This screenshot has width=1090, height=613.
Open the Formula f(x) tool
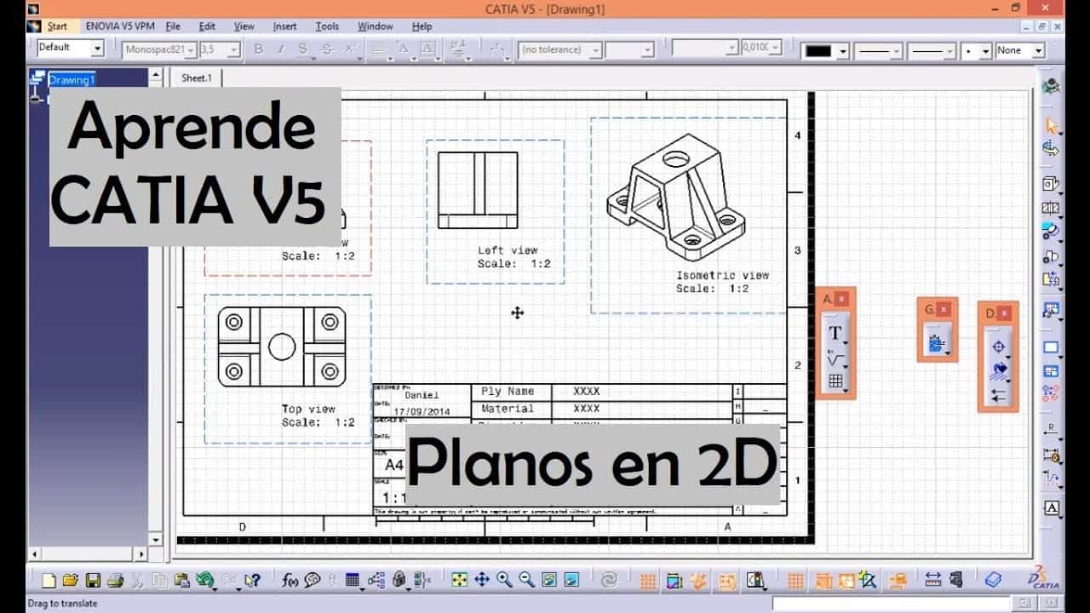coord(290,581)
